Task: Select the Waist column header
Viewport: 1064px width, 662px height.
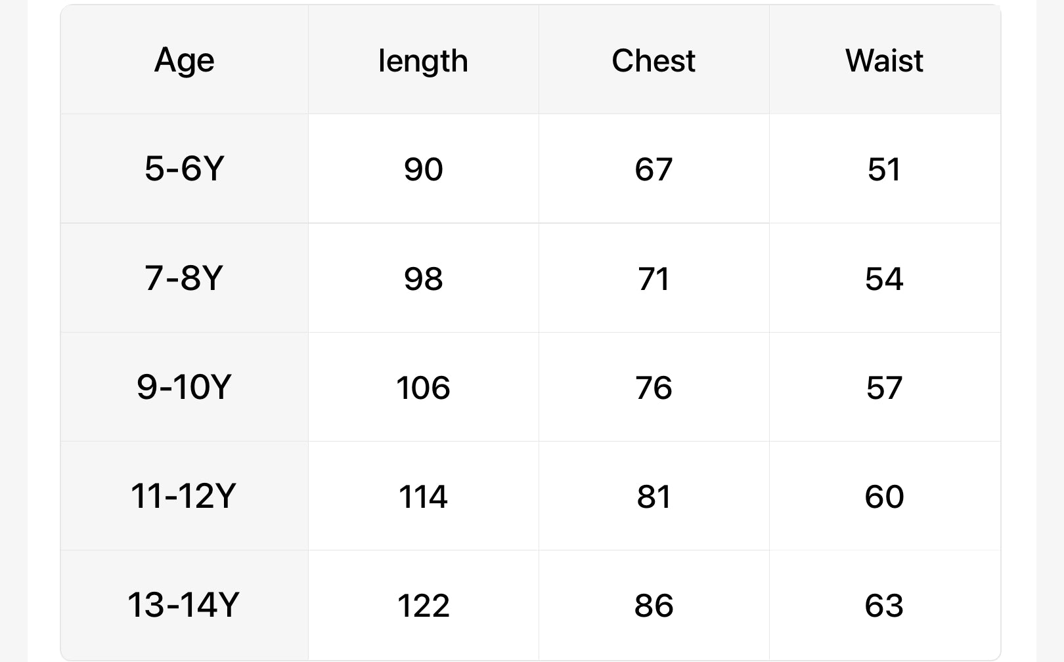Action: coord(884,61)
